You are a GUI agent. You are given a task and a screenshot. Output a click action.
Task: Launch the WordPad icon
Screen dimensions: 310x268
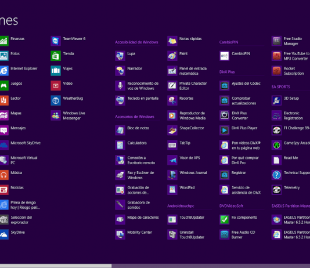tap(172, 190)
